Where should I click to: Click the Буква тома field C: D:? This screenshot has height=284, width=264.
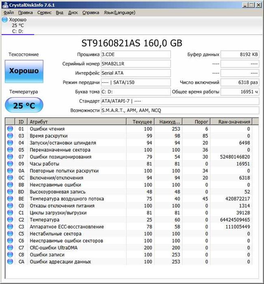tap(135, 92)
